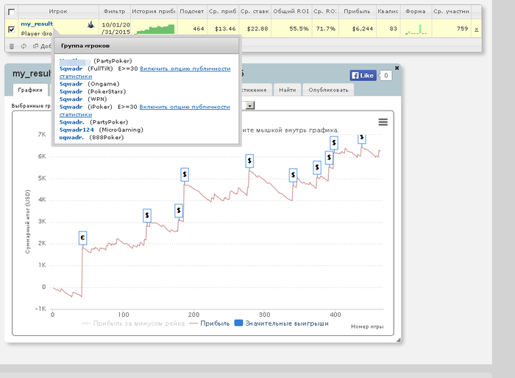
Task: Toggle the 'Прибыль за минусом рейка' legend series
Action: click(x=133, y=323)
